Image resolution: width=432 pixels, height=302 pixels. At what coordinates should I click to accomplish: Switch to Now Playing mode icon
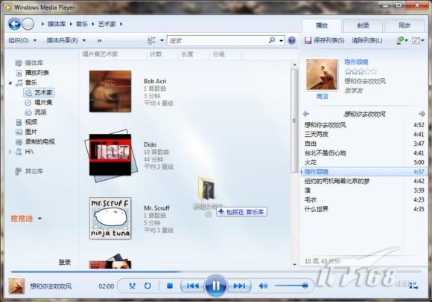pos(413,286)
